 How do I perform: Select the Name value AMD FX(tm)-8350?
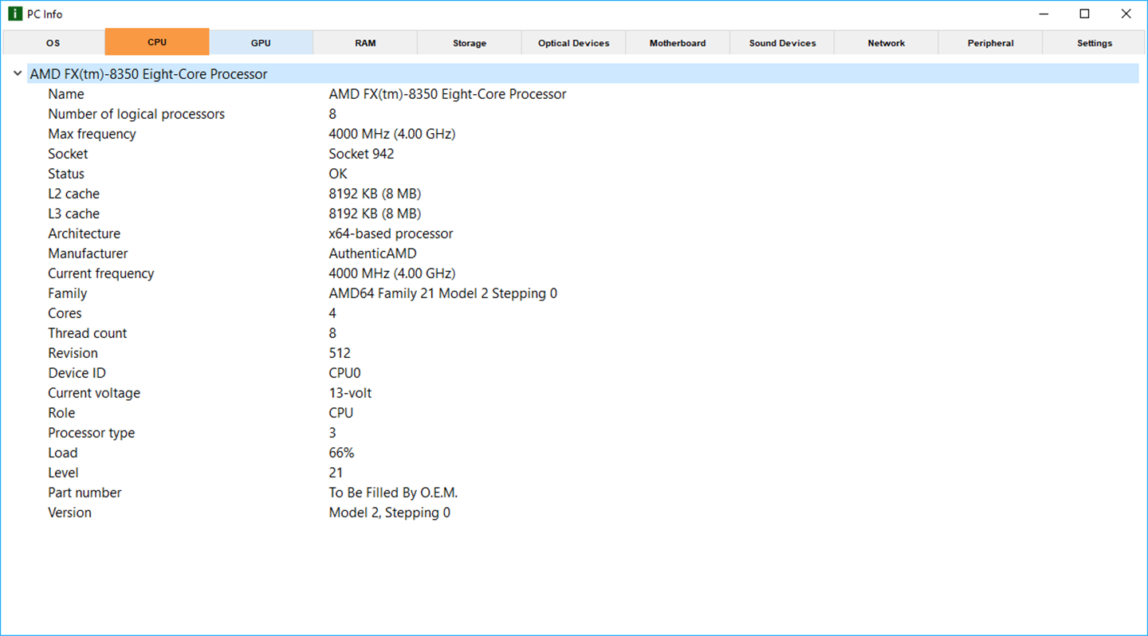coord(447,94)
